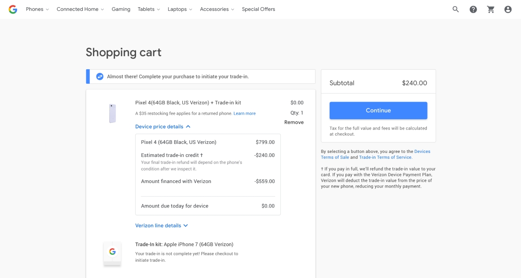
Task: Click the Pixel 4 phone thumbnail
Action: (x=113, y=113)
